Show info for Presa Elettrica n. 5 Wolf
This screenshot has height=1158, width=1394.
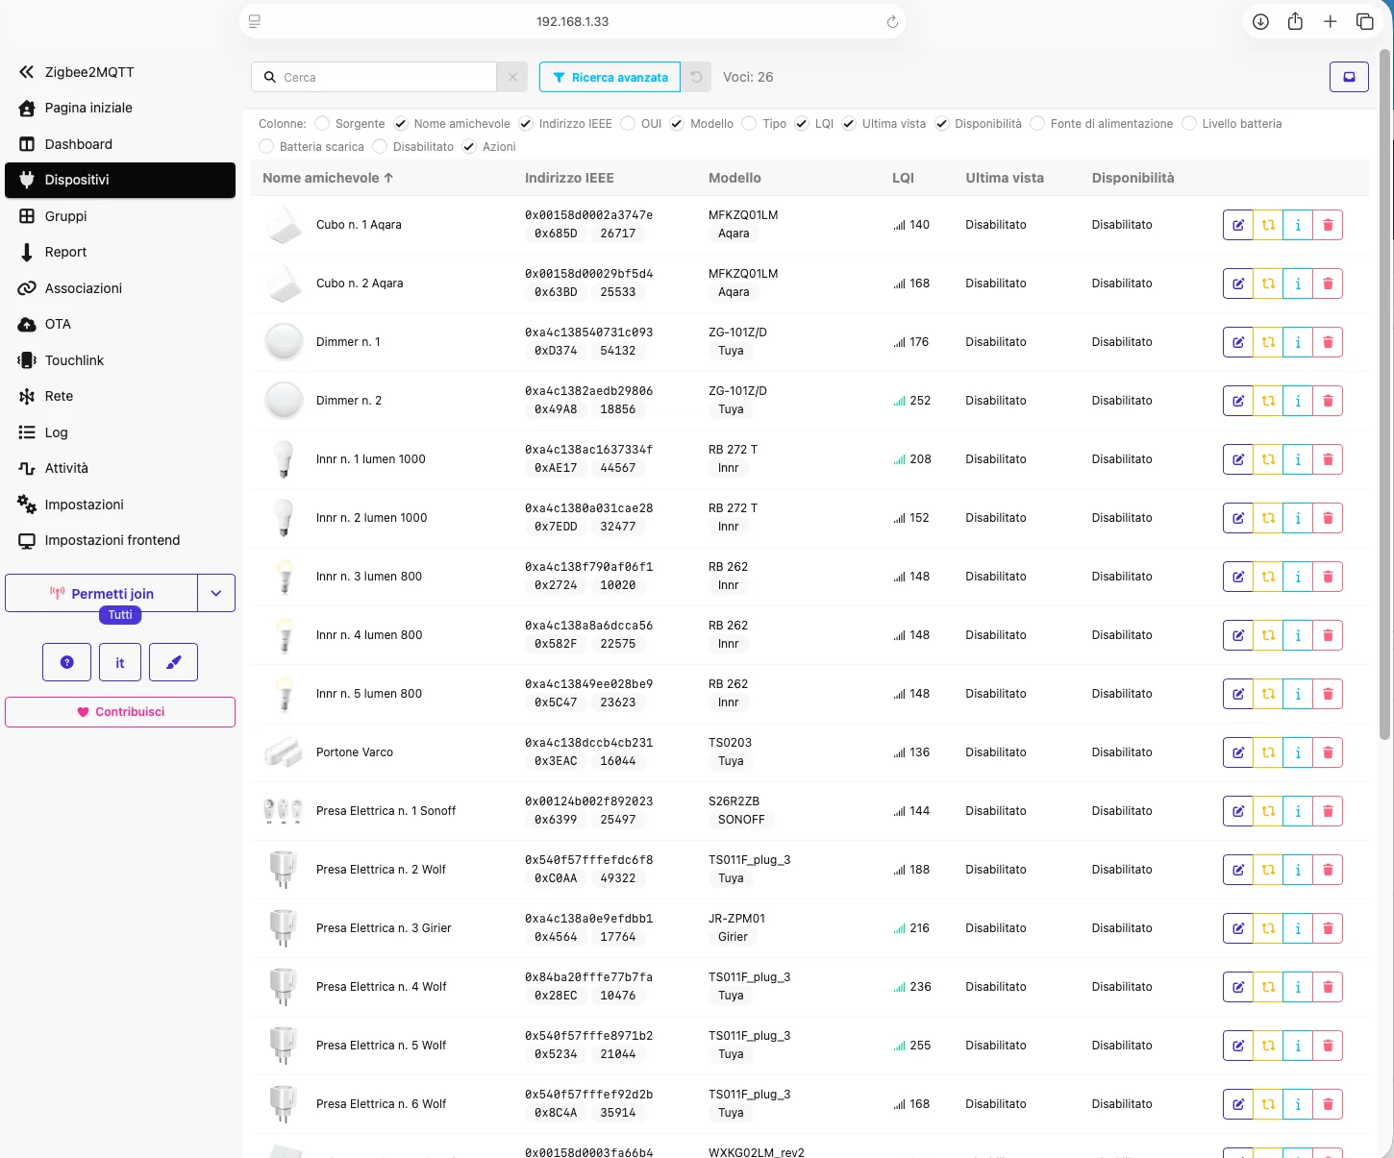coord(1298,1046)
